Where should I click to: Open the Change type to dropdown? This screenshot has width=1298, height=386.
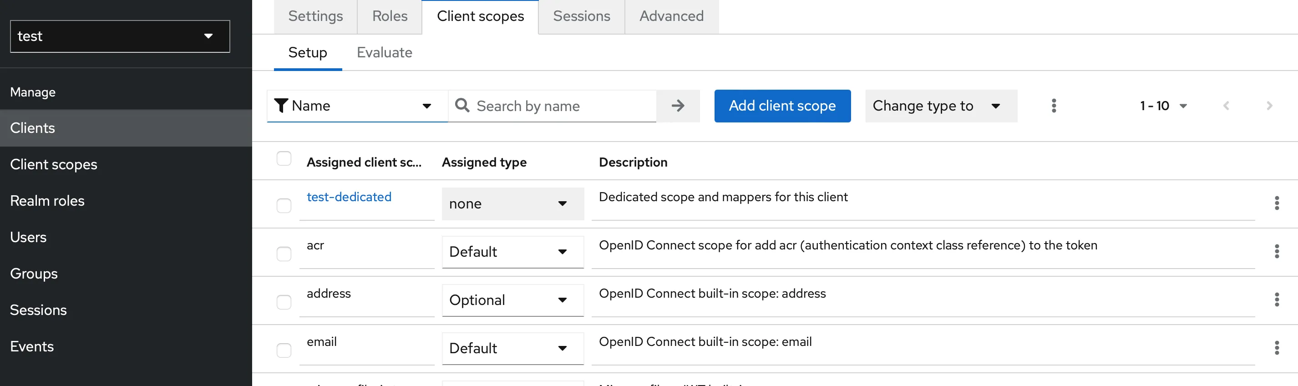[x=940, y=106]
